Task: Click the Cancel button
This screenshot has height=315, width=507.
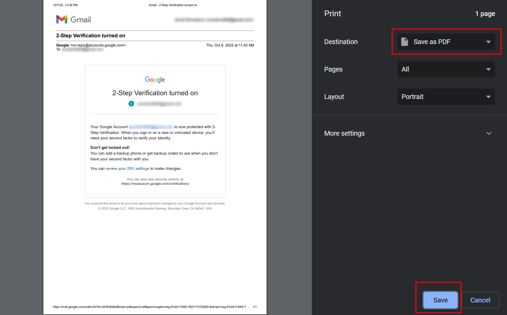Action: (x=480, y=300)
